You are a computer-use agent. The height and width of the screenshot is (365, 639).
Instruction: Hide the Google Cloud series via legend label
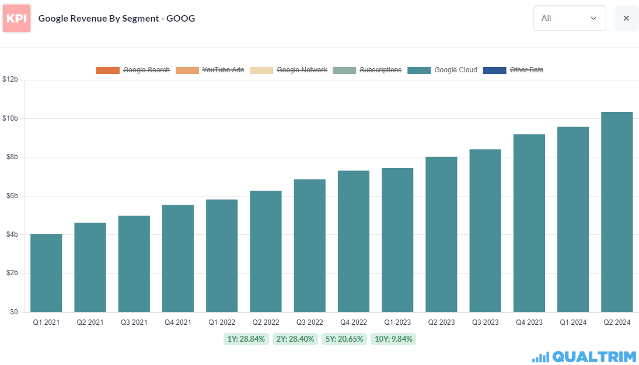click(456, 70)
